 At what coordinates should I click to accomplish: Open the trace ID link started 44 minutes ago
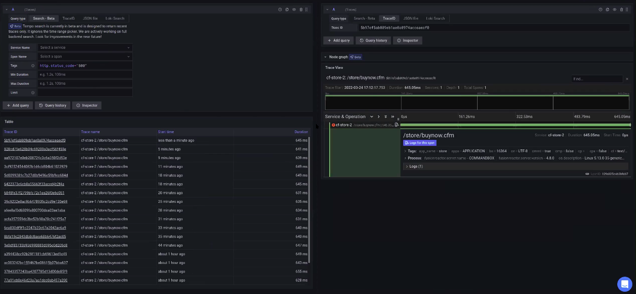click(x=36, y=245)
